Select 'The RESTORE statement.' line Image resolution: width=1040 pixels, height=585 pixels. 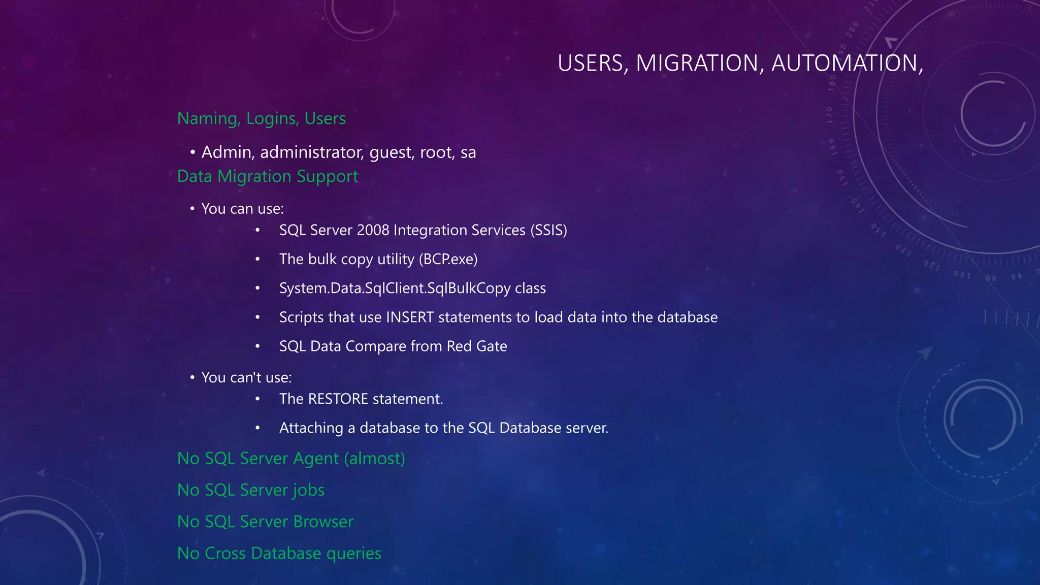(361, 399)
